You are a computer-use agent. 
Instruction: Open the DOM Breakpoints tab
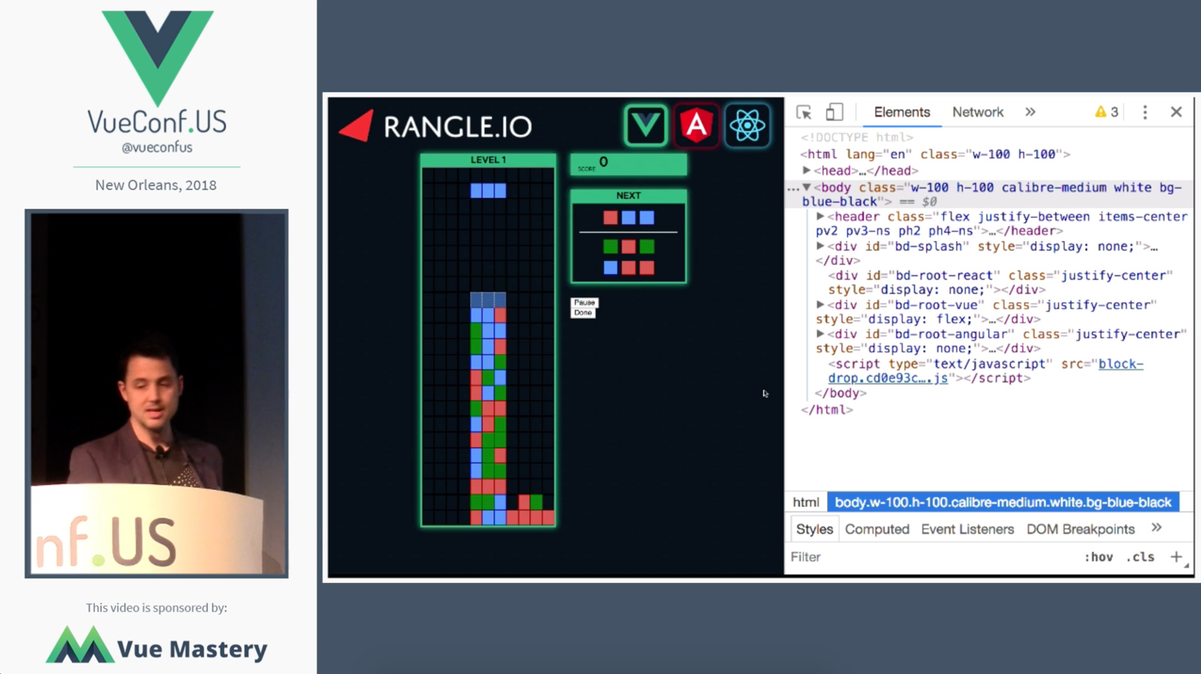pos(1080,529)
